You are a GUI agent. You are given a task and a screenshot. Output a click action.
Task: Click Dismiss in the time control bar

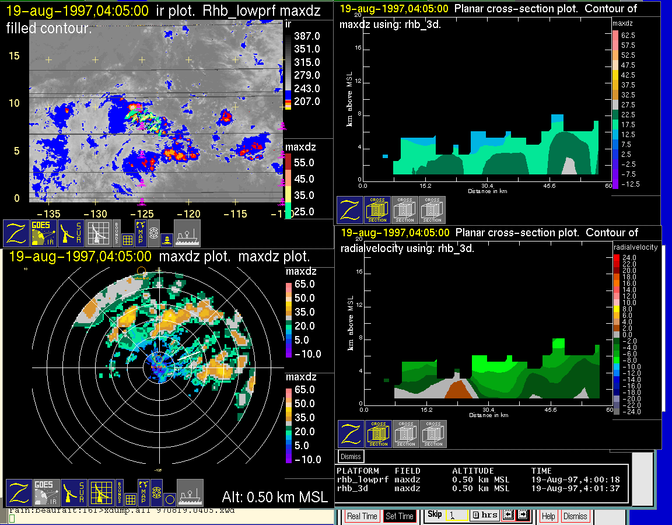coord(575,516)
